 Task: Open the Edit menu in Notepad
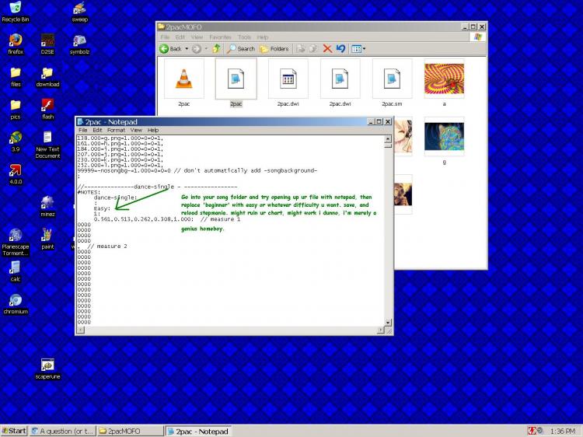[98, 130]
